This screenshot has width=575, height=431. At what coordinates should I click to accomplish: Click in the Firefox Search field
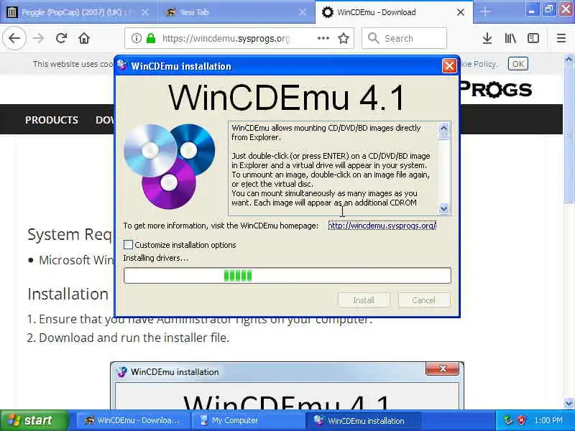click(x=404, y=38)
